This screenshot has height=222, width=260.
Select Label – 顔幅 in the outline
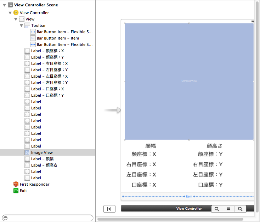42,159
